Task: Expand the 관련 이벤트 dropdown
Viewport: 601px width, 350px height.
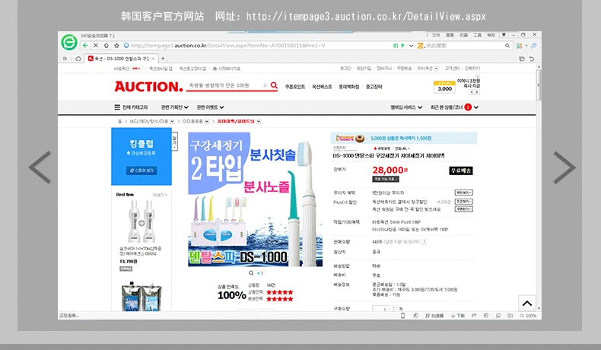Action: (x=210, y=107)
